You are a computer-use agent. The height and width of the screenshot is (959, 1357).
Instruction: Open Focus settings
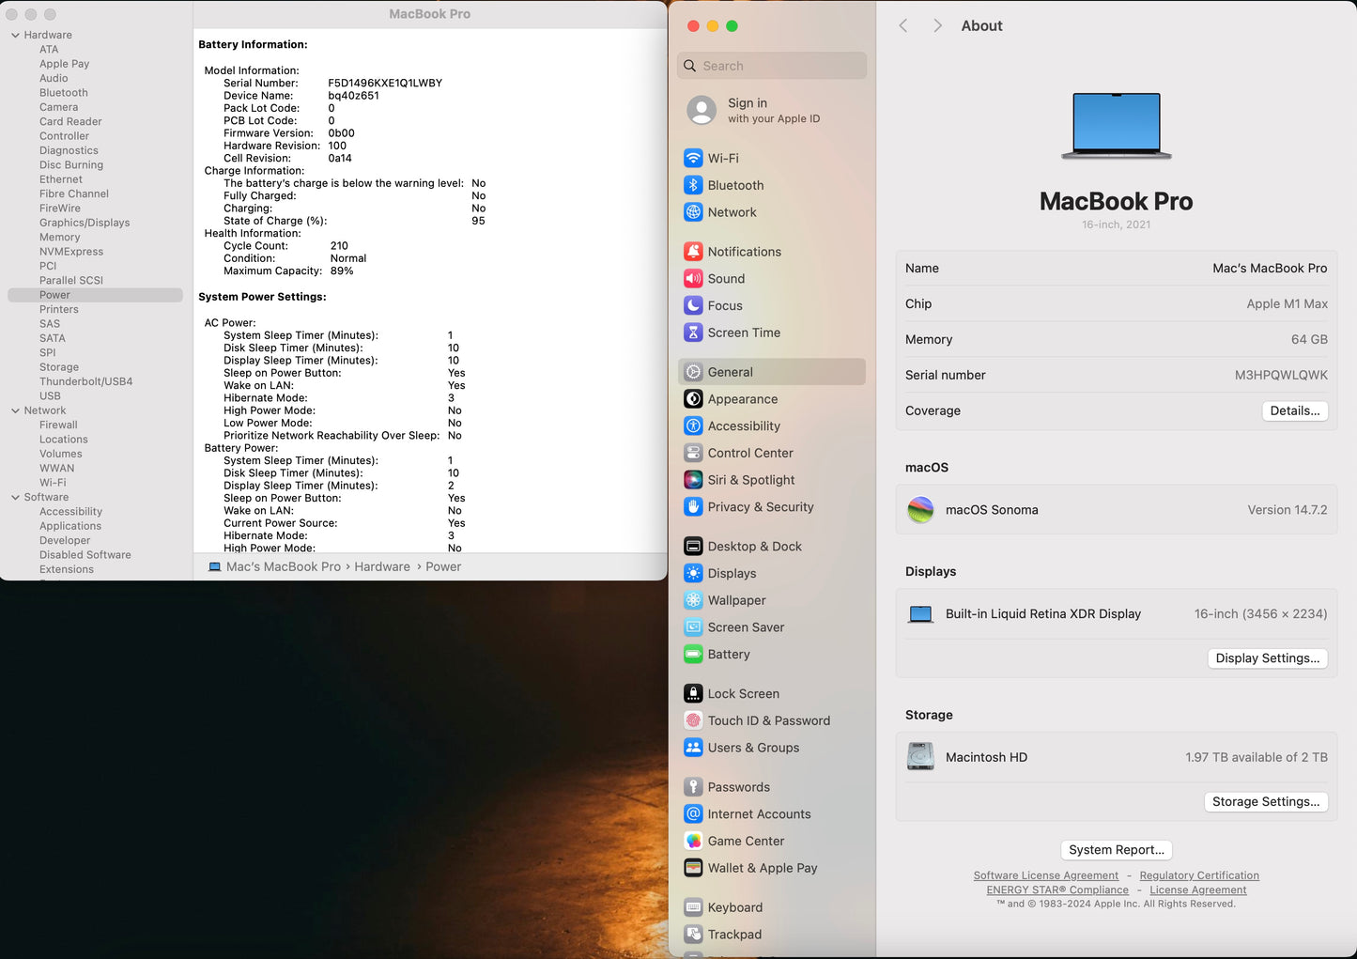point(723,305)
